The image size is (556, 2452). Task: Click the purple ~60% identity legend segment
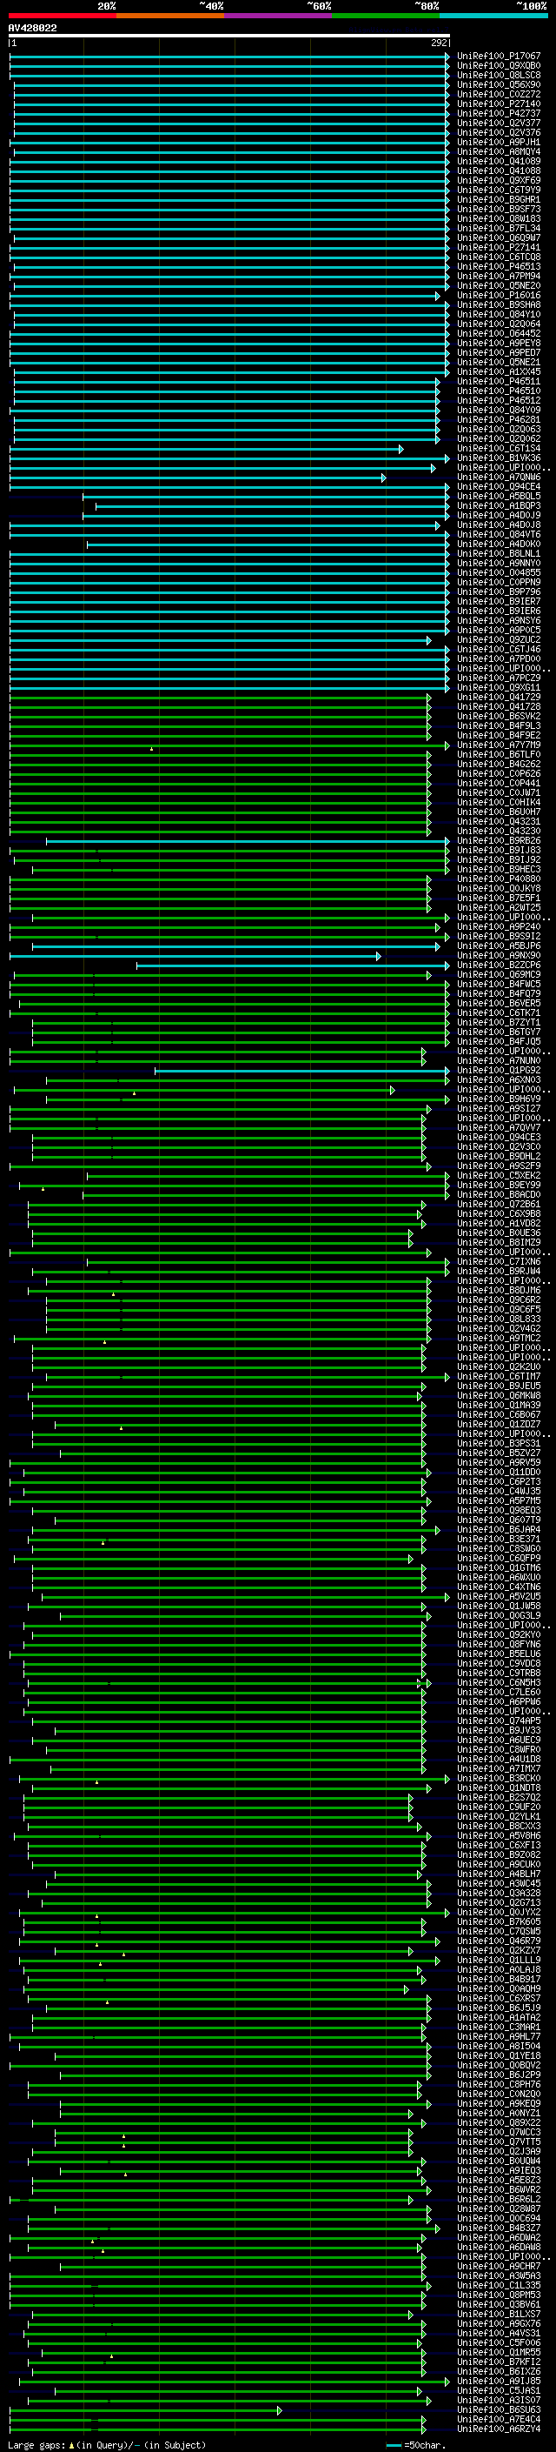pos(279,16)
